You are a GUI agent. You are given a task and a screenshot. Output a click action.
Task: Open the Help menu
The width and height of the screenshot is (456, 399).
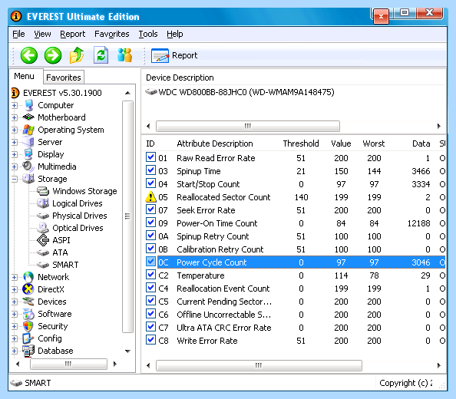[x=175, y=34]
